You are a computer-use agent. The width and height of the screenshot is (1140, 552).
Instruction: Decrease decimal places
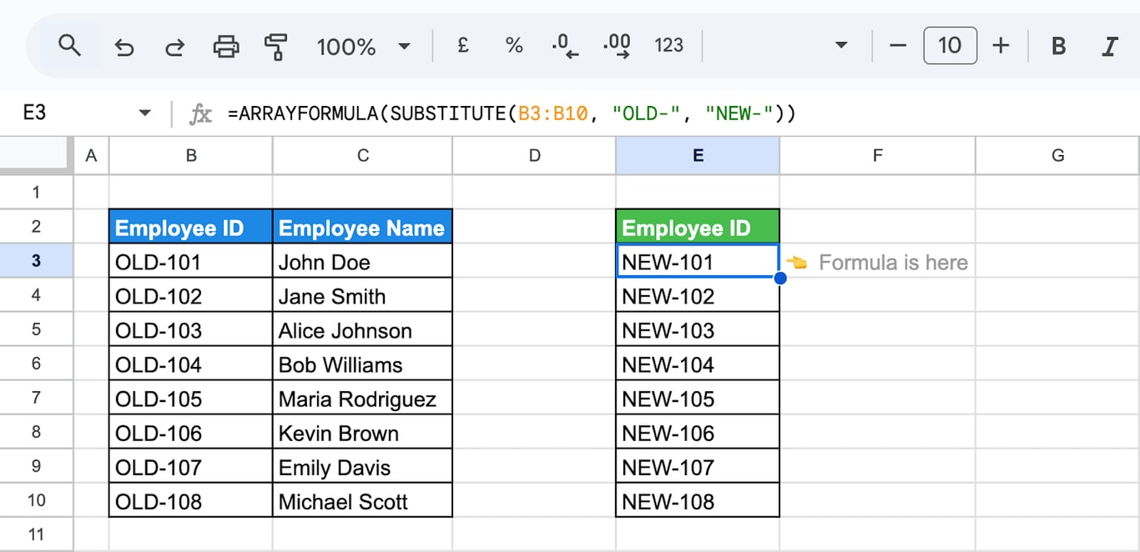(565, 46)
